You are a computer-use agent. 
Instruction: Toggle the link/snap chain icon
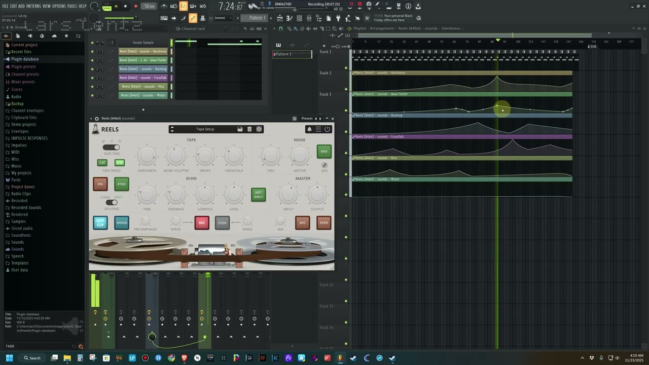pos(193,18)
